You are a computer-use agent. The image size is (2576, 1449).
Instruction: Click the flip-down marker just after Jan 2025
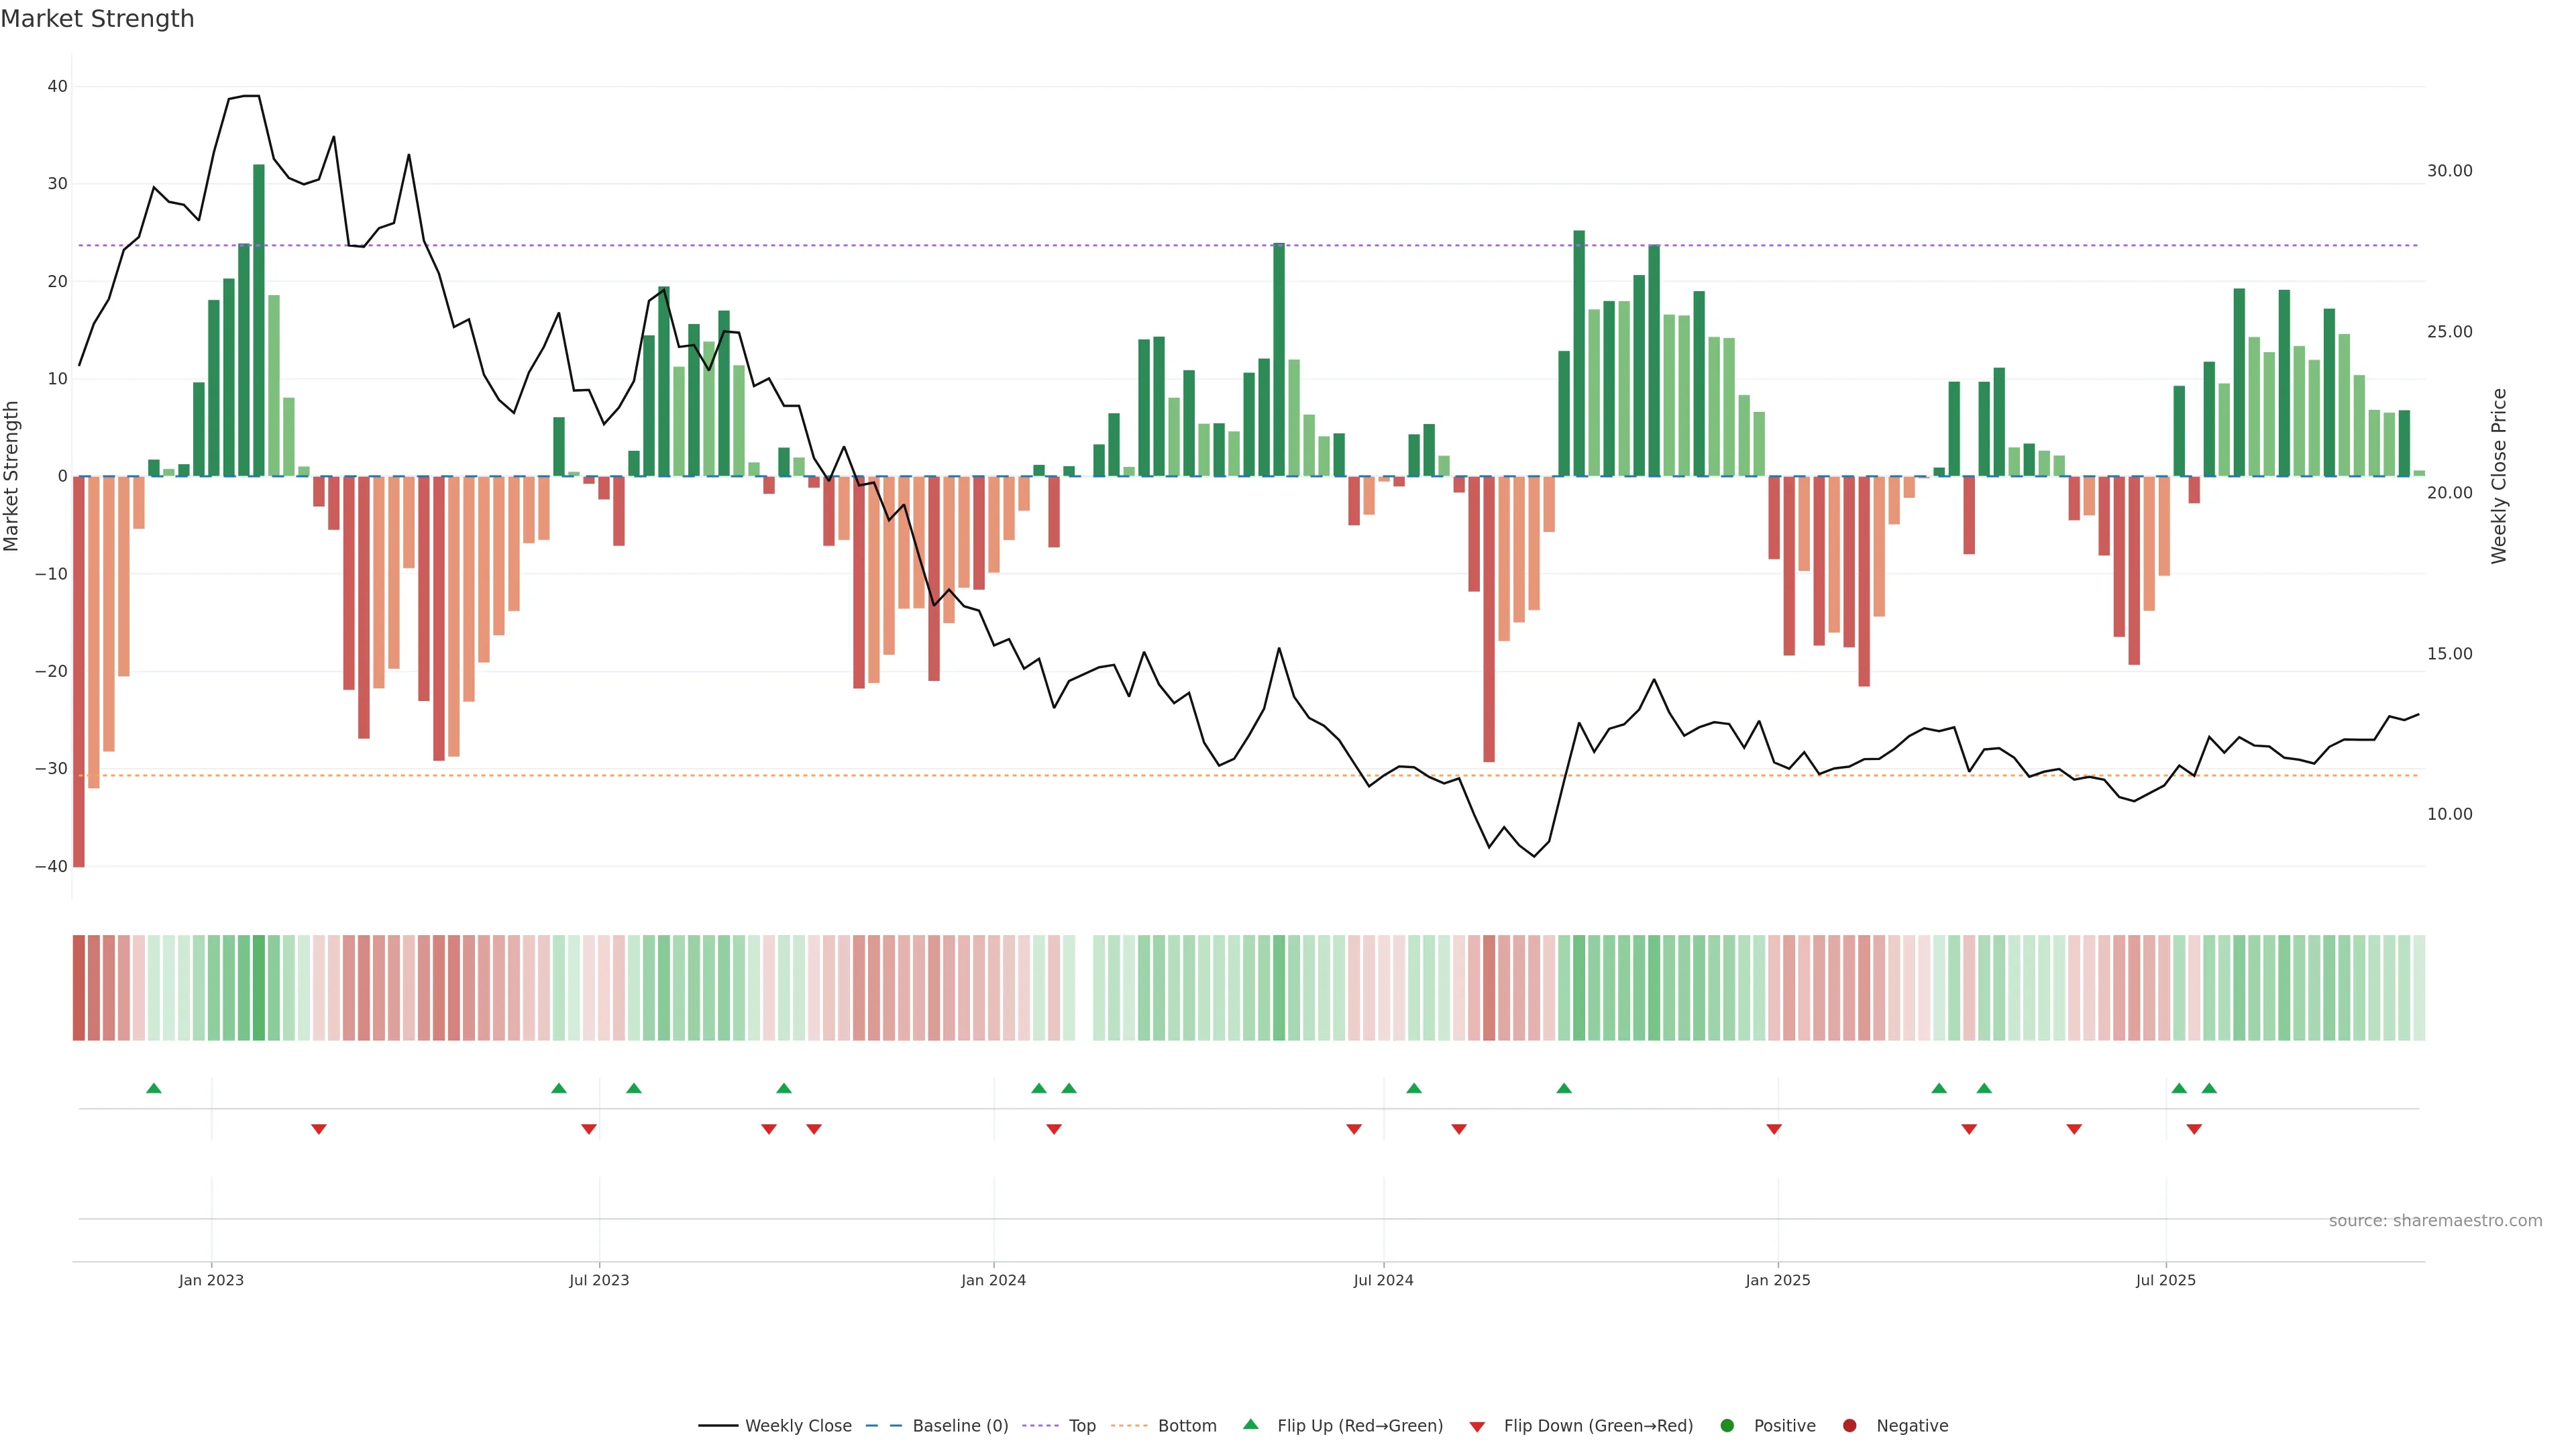click(1774, 1129)
